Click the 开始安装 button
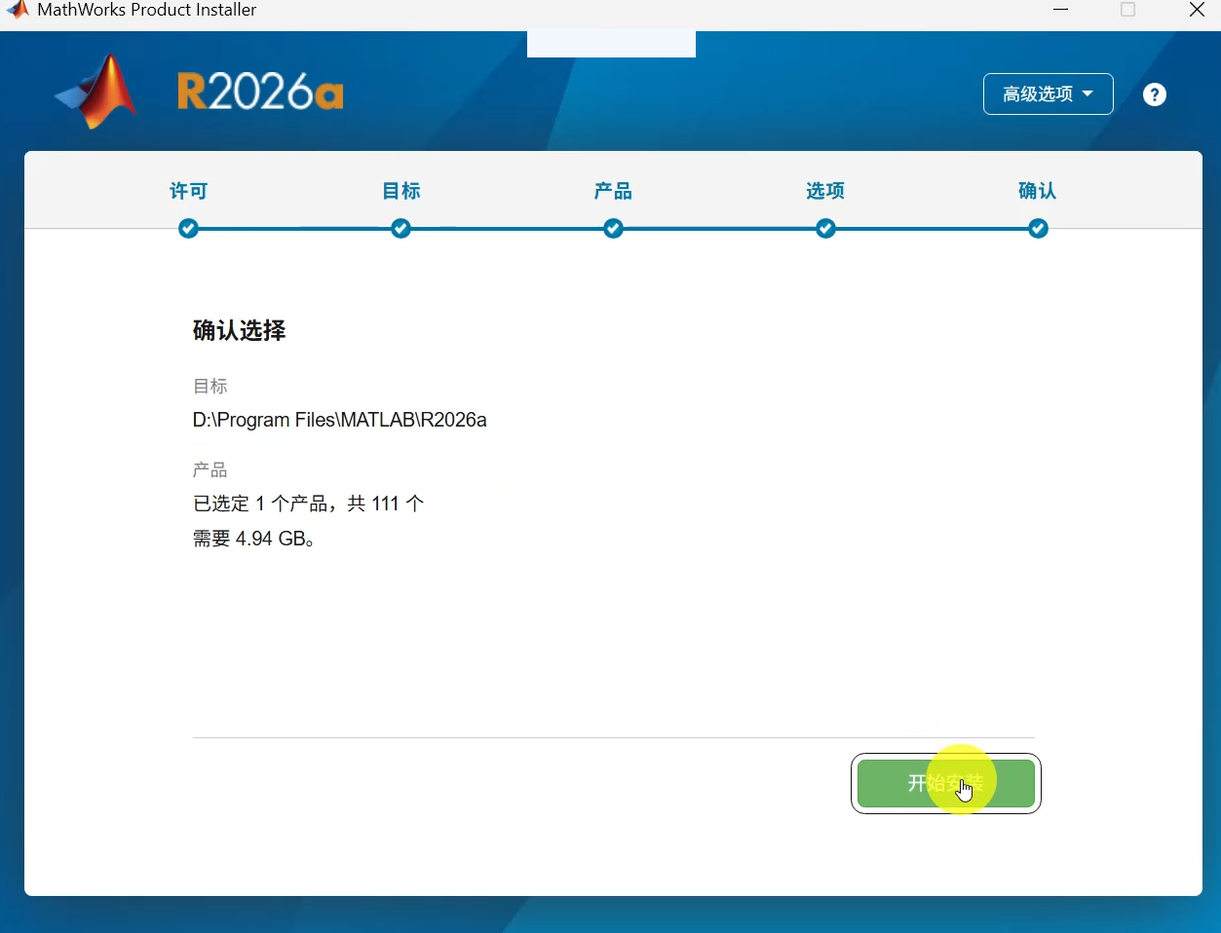The height and width of the screenshot is (933, 1221). pyautogui.click(x=945, y=783)
